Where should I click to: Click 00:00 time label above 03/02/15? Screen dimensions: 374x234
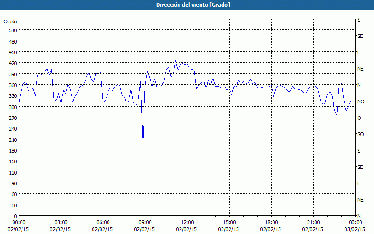coord(356,223)
